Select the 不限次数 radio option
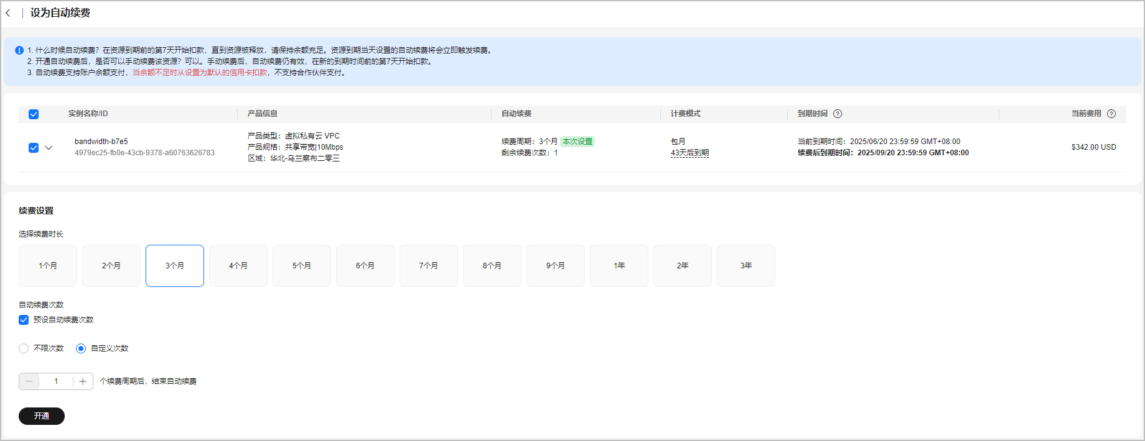Viewport: 1145px width, 441px height. tap(24, 348)
